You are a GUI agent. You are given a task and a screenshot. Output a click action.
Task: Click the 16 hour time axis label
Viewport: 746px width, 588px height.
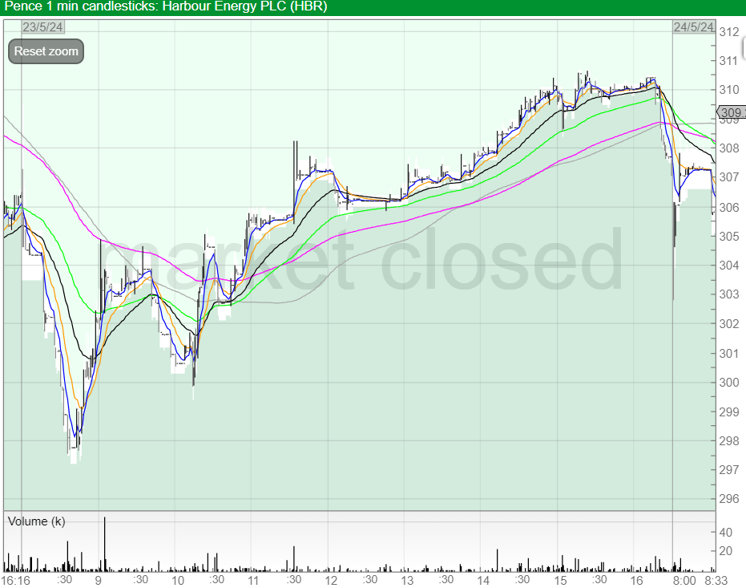coord(636,581)
